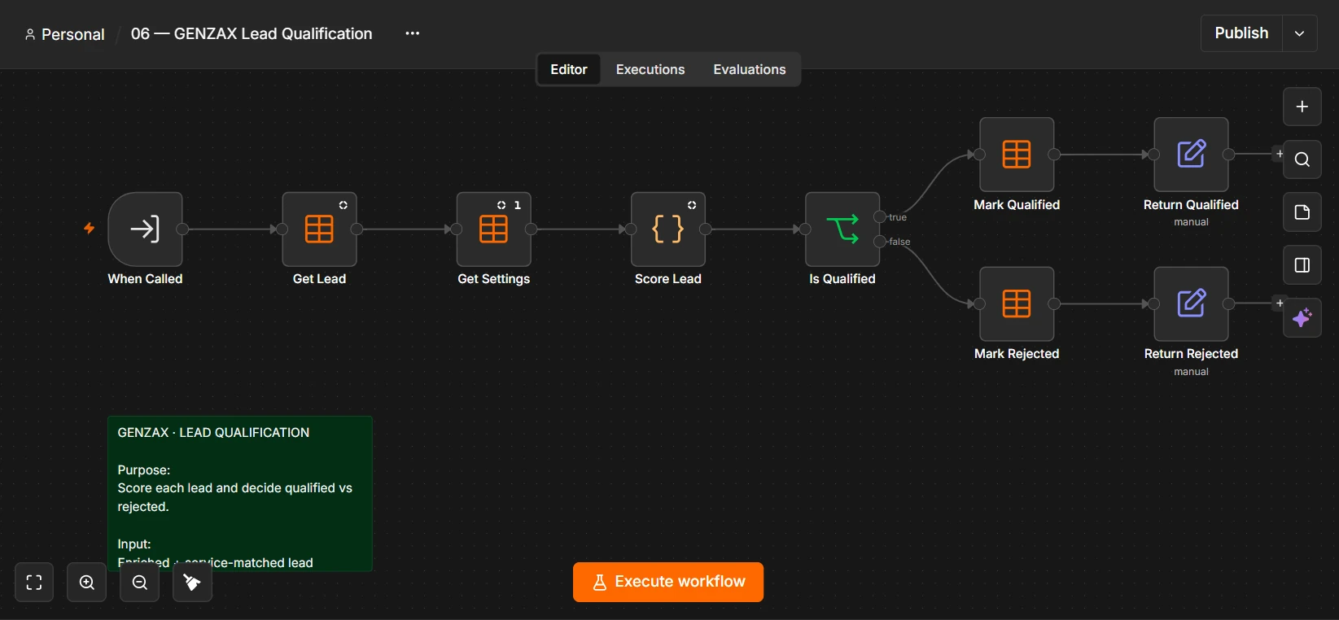This screenshot has height=620, width=1339.
Task: Select the Mark Rejected node
Action: click(x=1017, y=303)
